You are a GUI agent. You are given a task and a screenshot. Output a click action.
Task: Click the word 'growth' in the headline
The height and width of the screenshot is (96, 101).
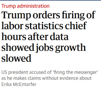[70, 48]
